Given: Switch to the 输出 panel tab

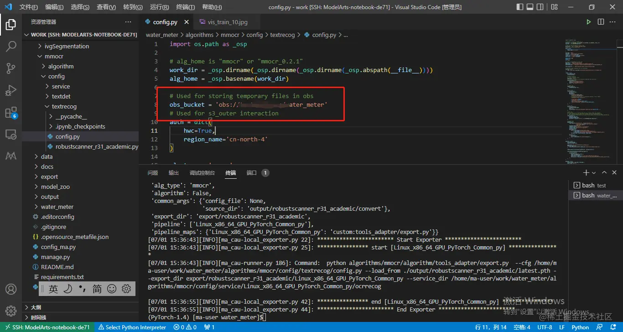Looking at the screenshot, I should click(x=174, y=173).
